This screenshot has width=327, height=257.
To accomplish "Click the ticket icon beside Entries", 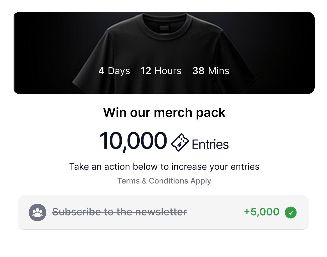I will [x=180, y=142].
